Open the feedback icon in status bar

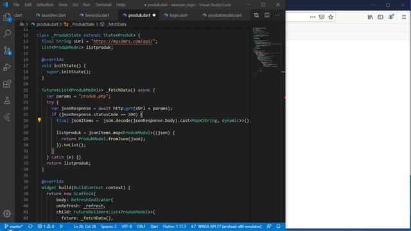click(x=269, y=227)
